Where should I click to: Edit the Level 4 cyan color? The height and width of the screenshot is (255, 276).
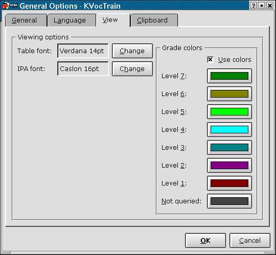229,129
